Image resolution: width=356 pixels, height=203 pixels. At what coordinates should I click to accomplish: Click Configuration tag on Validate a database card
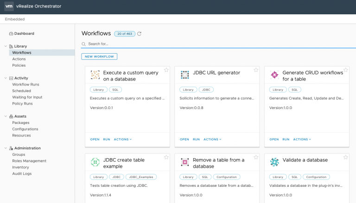click(316, 177)
